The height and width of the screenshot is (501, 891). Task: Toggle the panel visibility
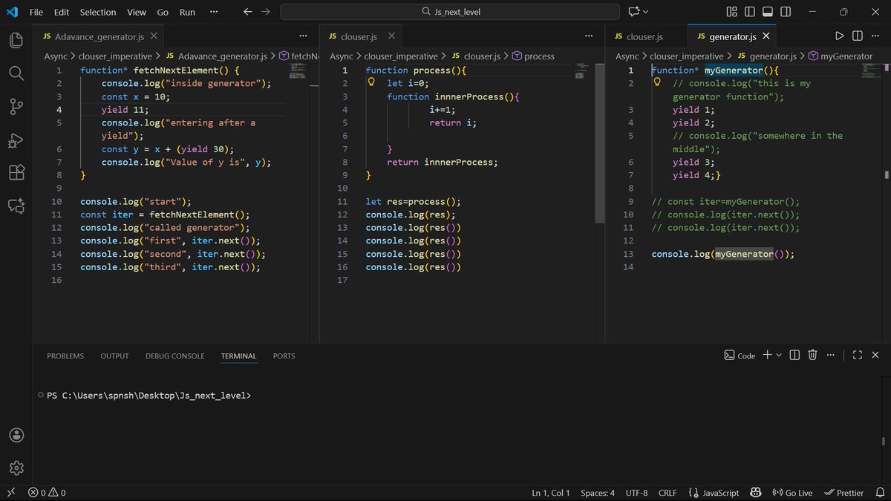[768, 11]
